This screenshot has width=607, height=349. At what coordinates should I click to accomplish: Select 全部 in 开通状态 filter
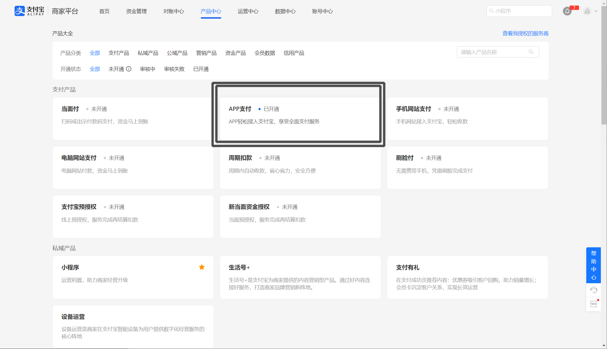tap(95, 69)
